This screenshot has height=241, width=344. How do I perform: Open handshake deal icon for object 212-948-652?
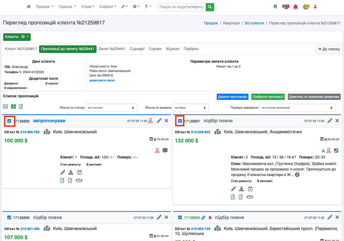(x=250, y=197)
